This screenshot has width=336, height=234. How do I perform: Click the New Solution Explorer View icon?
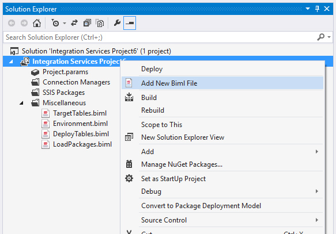coord(129,137)
